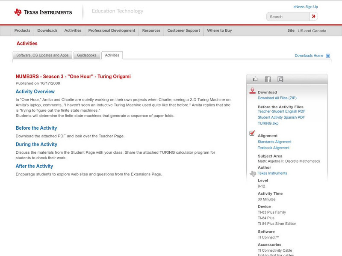This screenshot has height=256, width=342.
Task: Open Professional Development menu
Action: click(112, 30)
